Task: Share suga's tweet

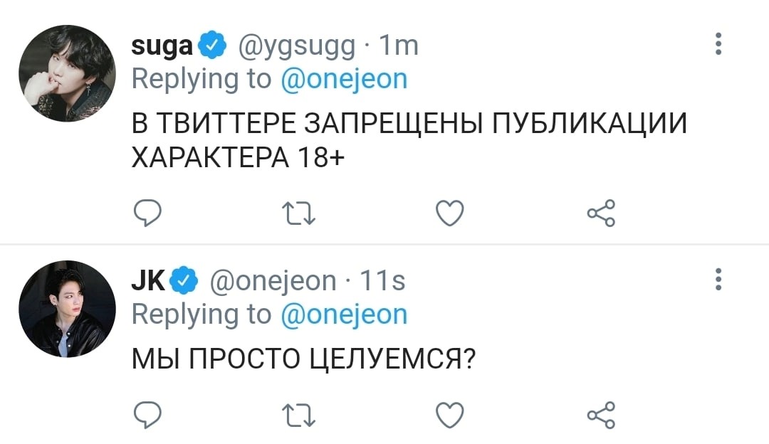Action: [x=600, y=213]
